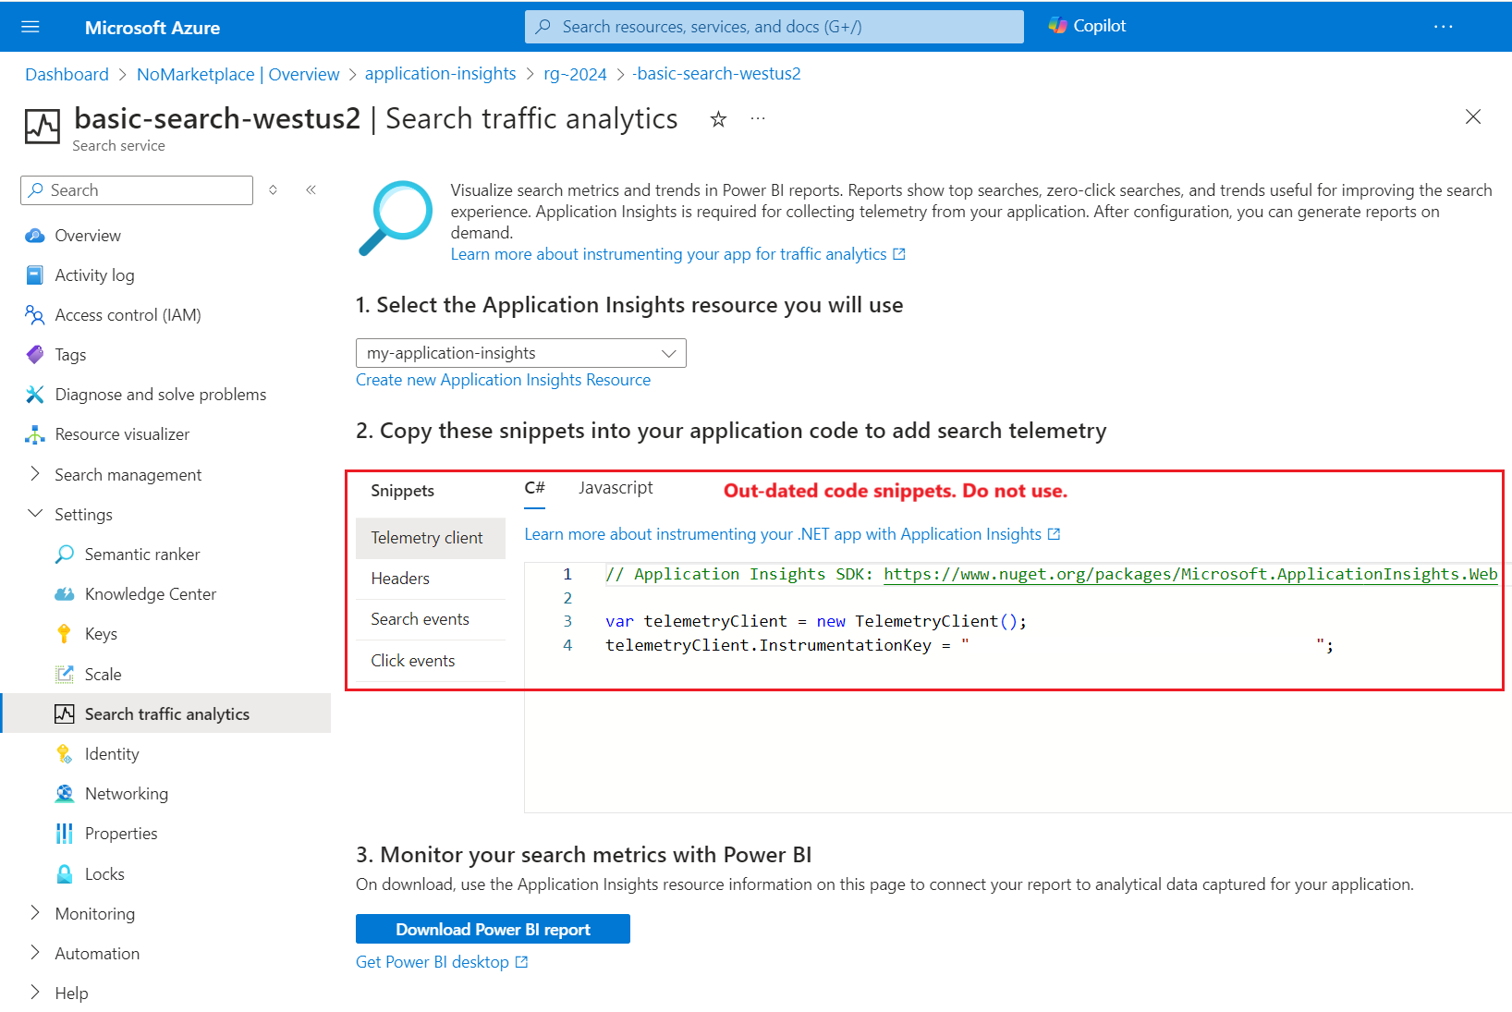Open Copilot from the top bar
Image resolution: width=1512 pixels, height=1012 pixels.
coord(1087,26)
